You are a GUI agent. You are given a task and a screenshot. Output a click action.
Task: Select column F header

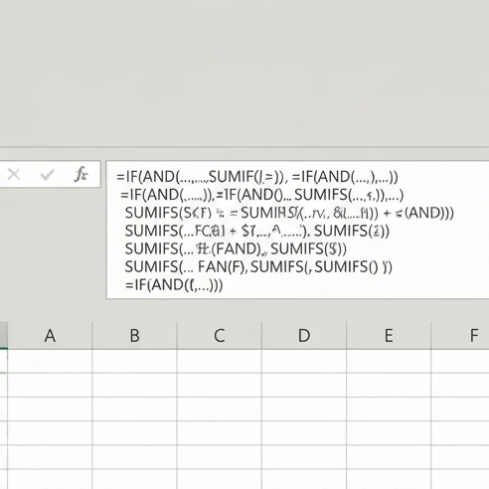click(460, 335)
